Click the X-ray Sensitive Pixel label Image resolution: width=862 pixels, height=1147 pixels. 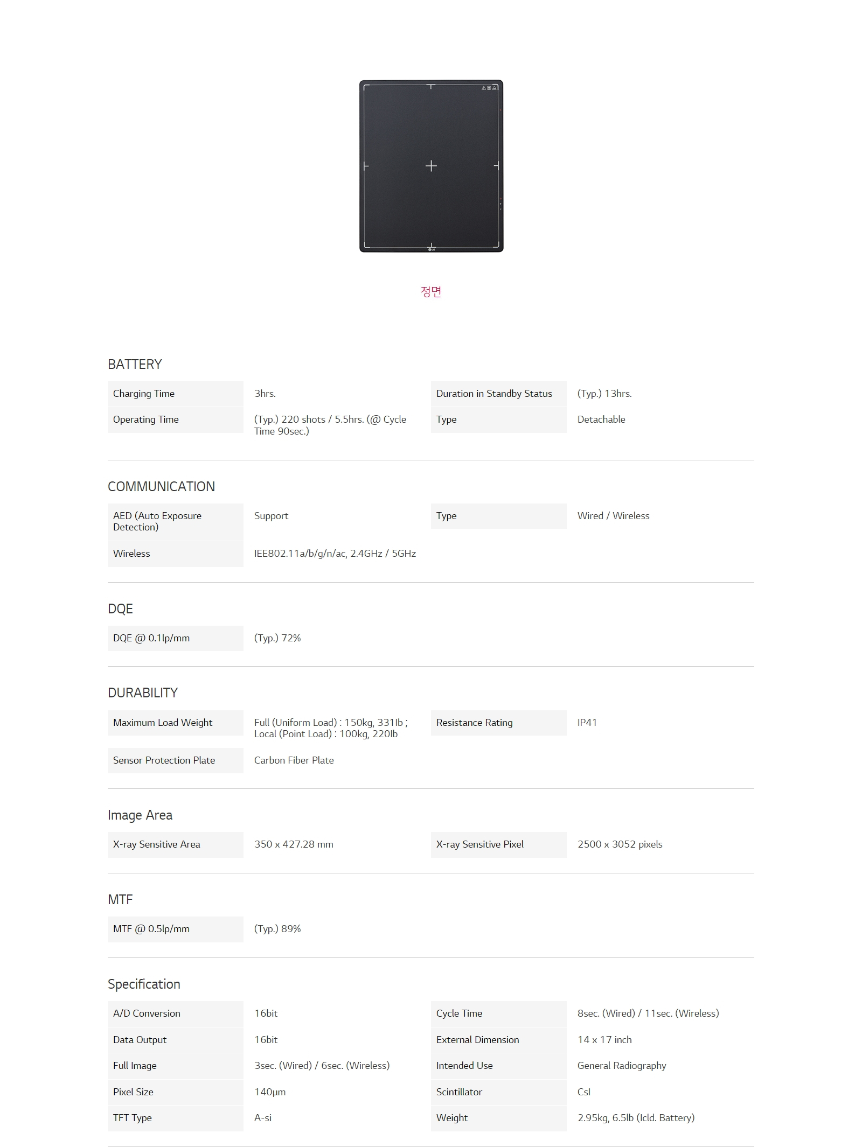point(479,844)
